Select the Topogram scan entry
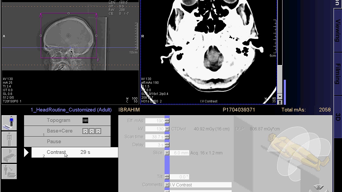Viewport: 342px width, 192px height. tap(67, 121)
